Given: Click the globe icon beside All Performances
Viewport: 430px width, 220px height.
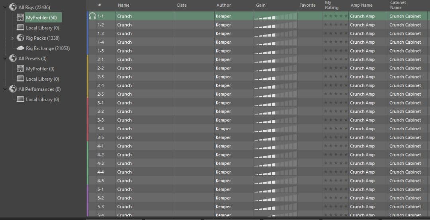Looking at the screenshot, I should 13,89.
